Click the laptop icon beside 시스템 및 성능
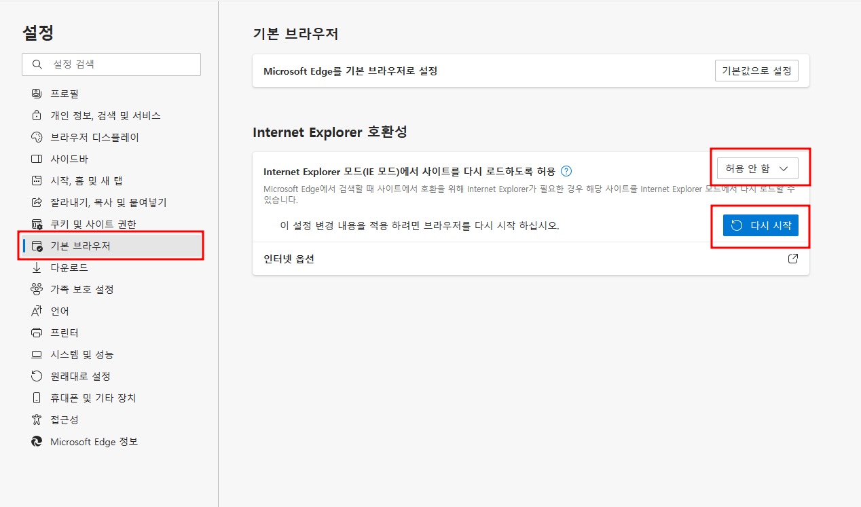 [x=37, y=354]
